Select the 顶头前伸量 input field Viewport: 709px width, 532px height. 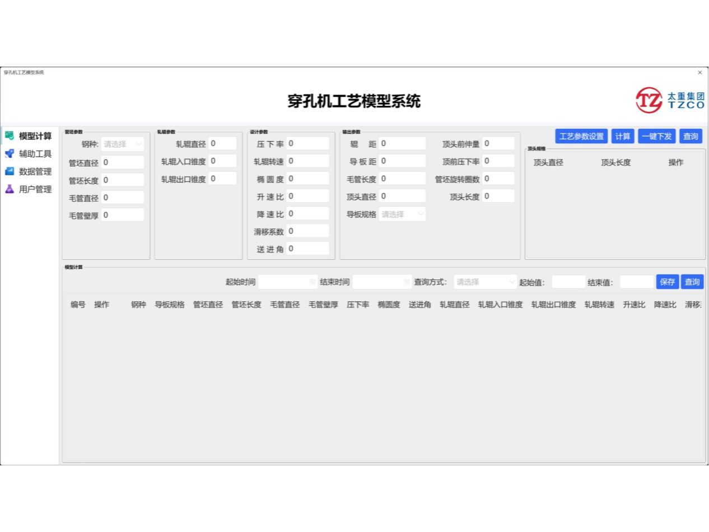click(x=498, y=143)
